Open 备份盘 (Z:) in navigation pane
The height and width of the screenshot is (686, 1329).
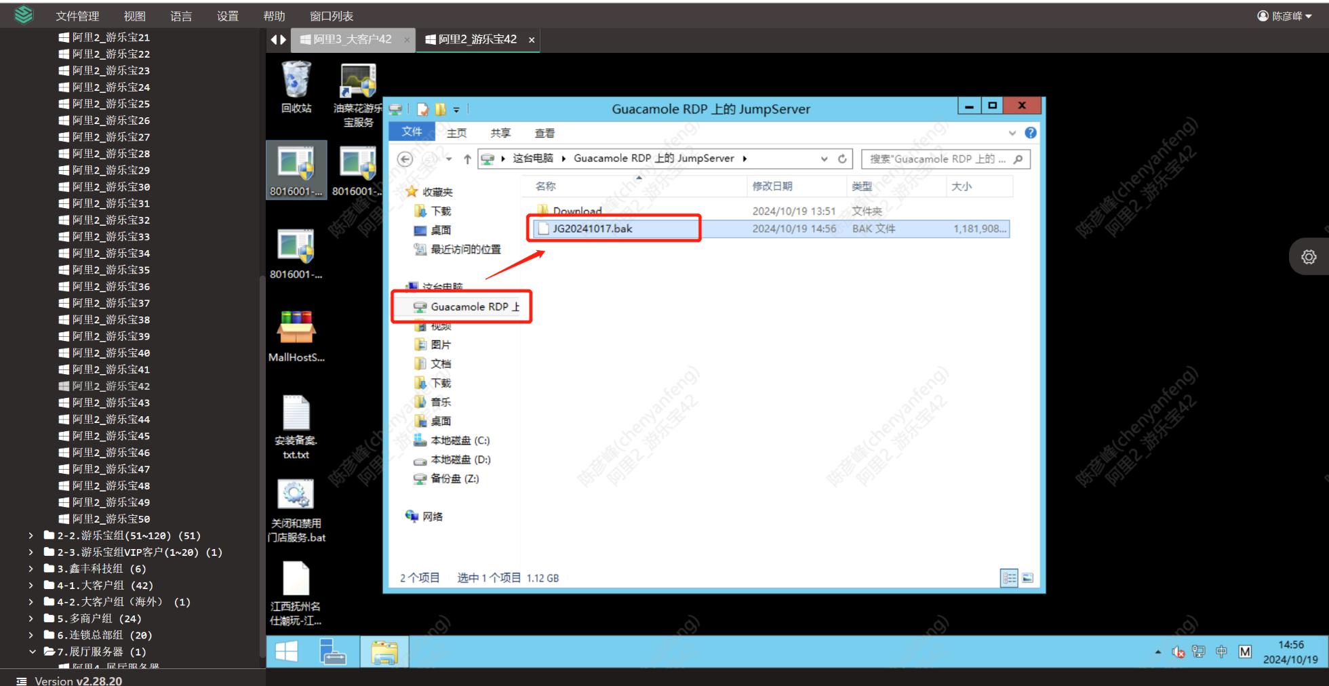pos(446,479)
